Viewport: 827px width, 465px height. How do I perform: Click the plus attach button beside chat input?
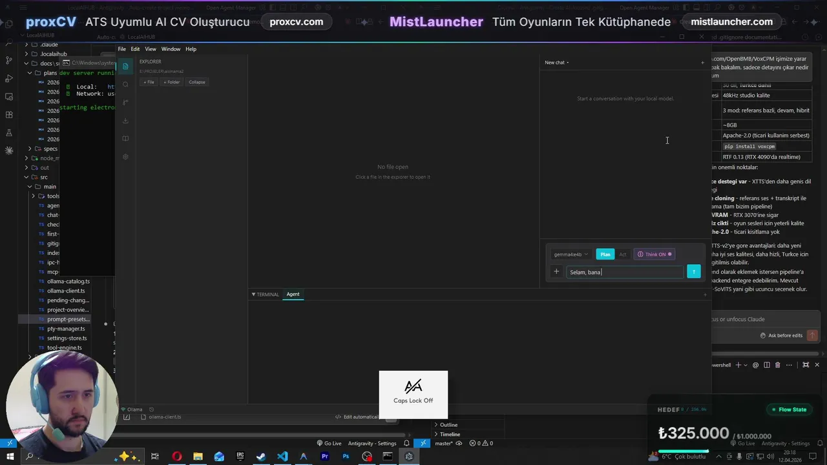point(556,272)
